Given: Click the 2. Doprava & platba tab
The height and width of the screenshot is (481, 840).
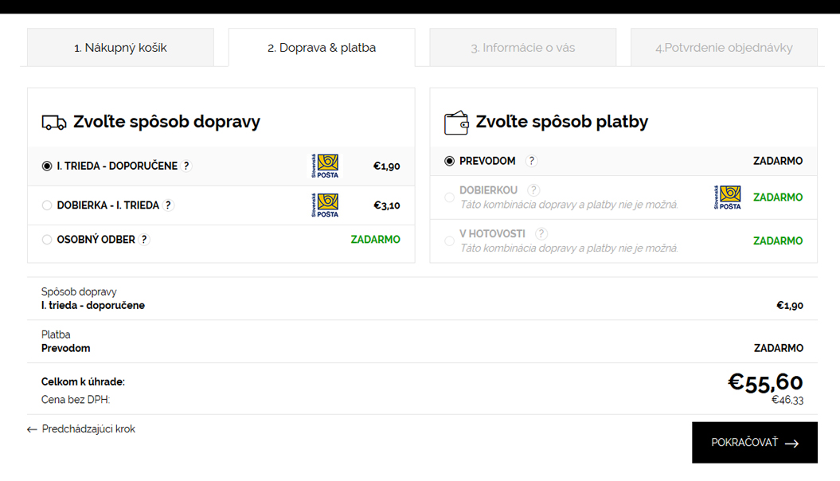Looking at the screenshot, I should coord(322,48).
